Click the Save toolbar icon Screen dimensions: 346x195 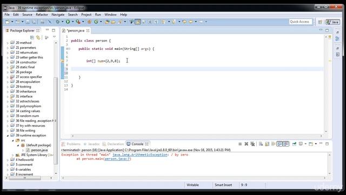point(28,22)
